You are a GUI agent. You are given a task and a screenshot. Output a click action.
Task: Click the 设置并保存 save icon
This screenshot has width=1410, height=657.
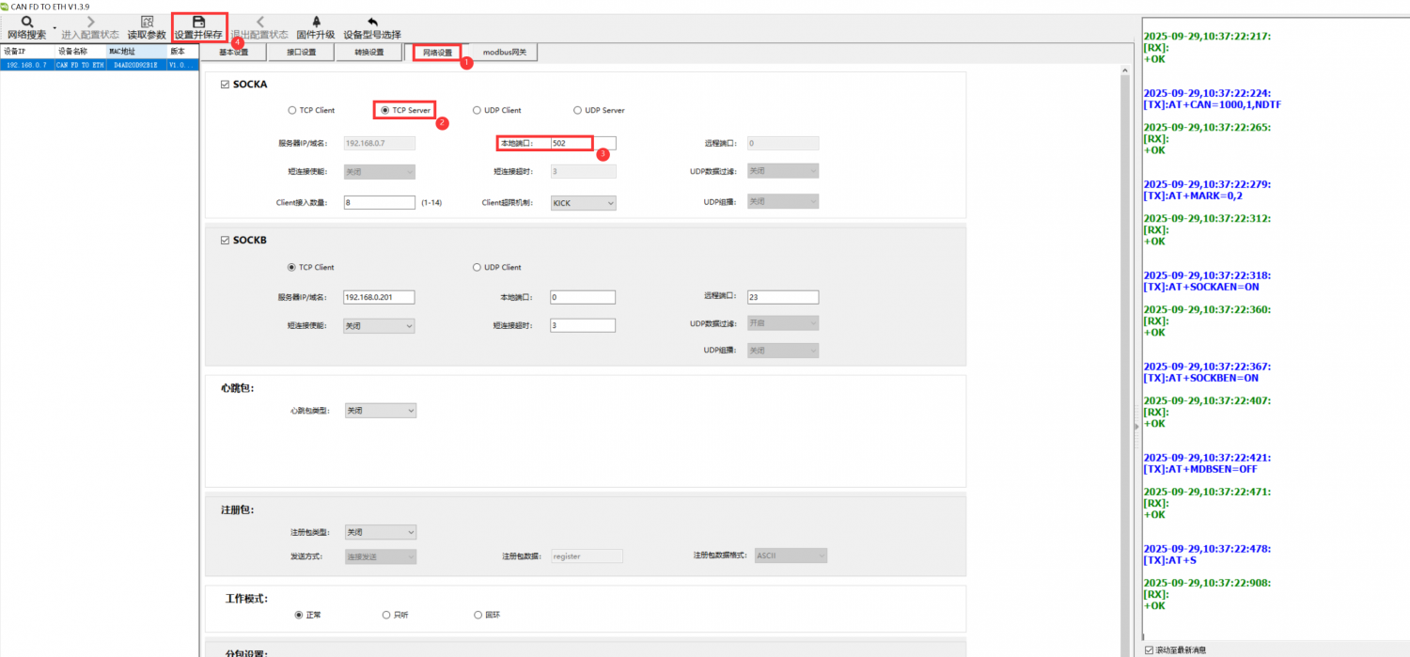click(x=198, y=22)
